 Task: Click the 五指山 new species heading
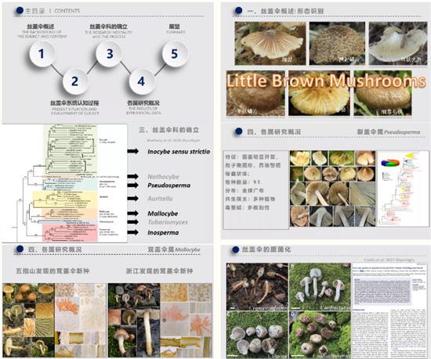tap(53, 271)
